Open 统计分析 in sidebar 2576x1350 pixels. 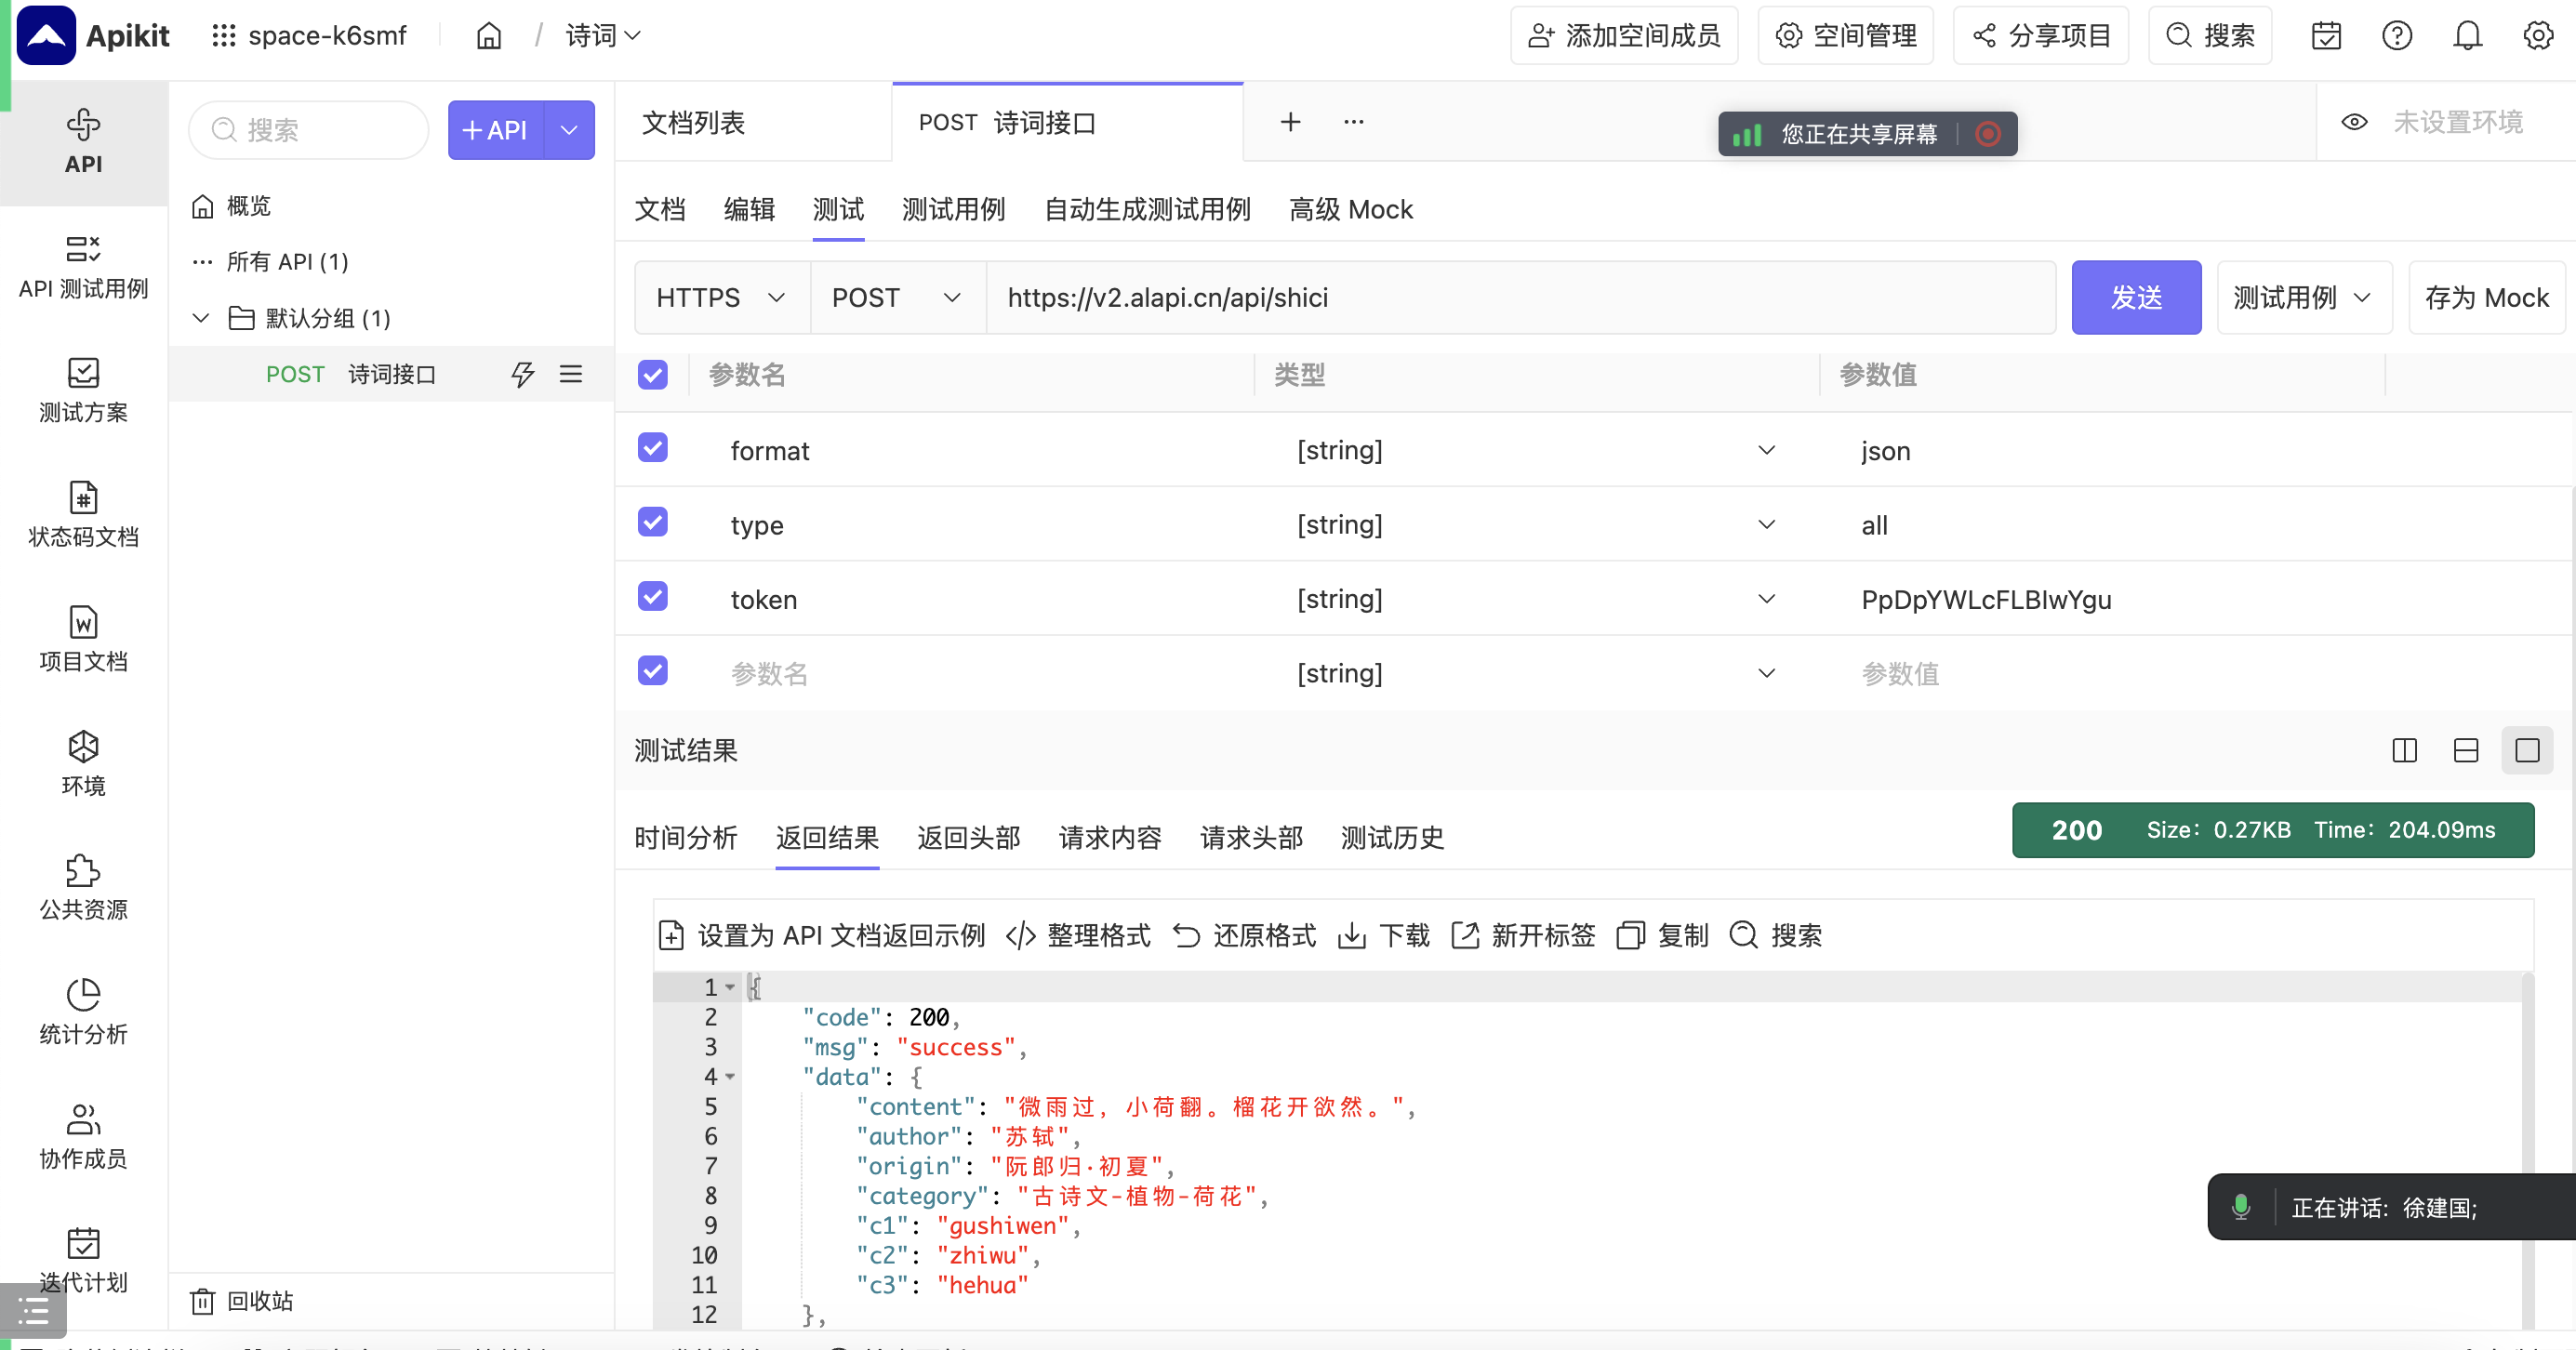(x=83, y=1013)
